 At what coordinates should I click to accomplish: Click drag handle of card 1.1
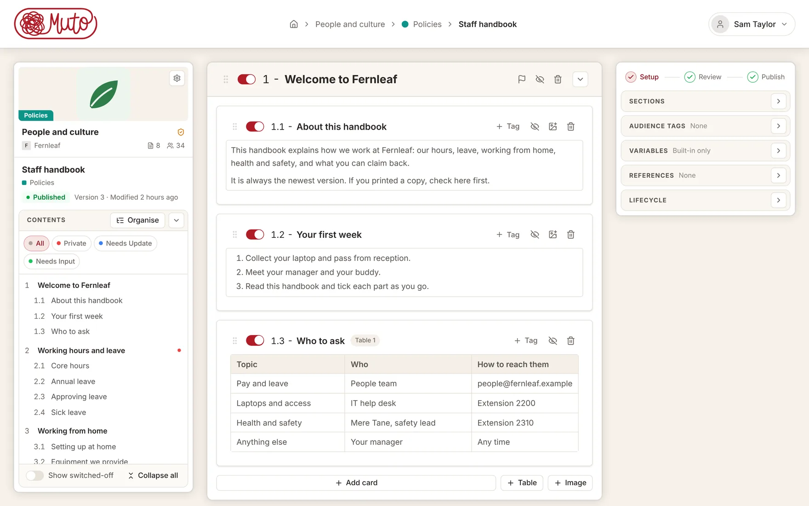(x=234, y=126)
